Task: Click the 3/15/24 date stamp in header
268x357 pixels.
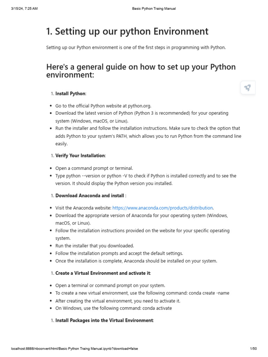Action: [24, 8]
